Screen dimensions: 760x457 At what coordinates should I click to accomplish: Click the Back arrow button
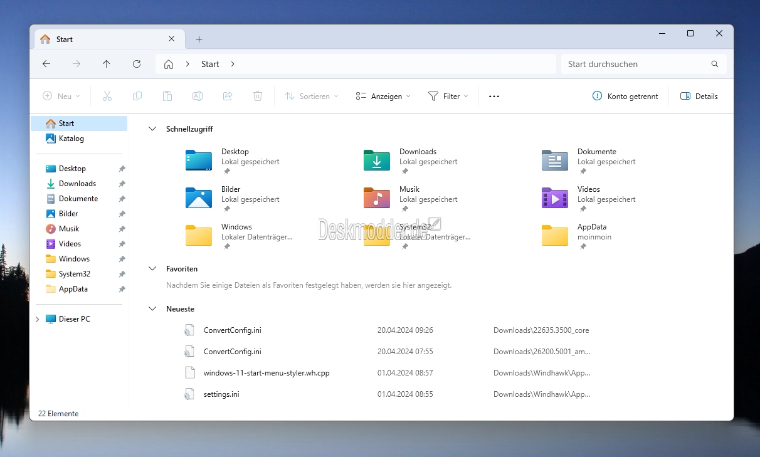tap(46, 64)
